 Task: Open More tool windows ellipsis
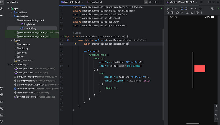pyautogui.click(x=2, y=15)
